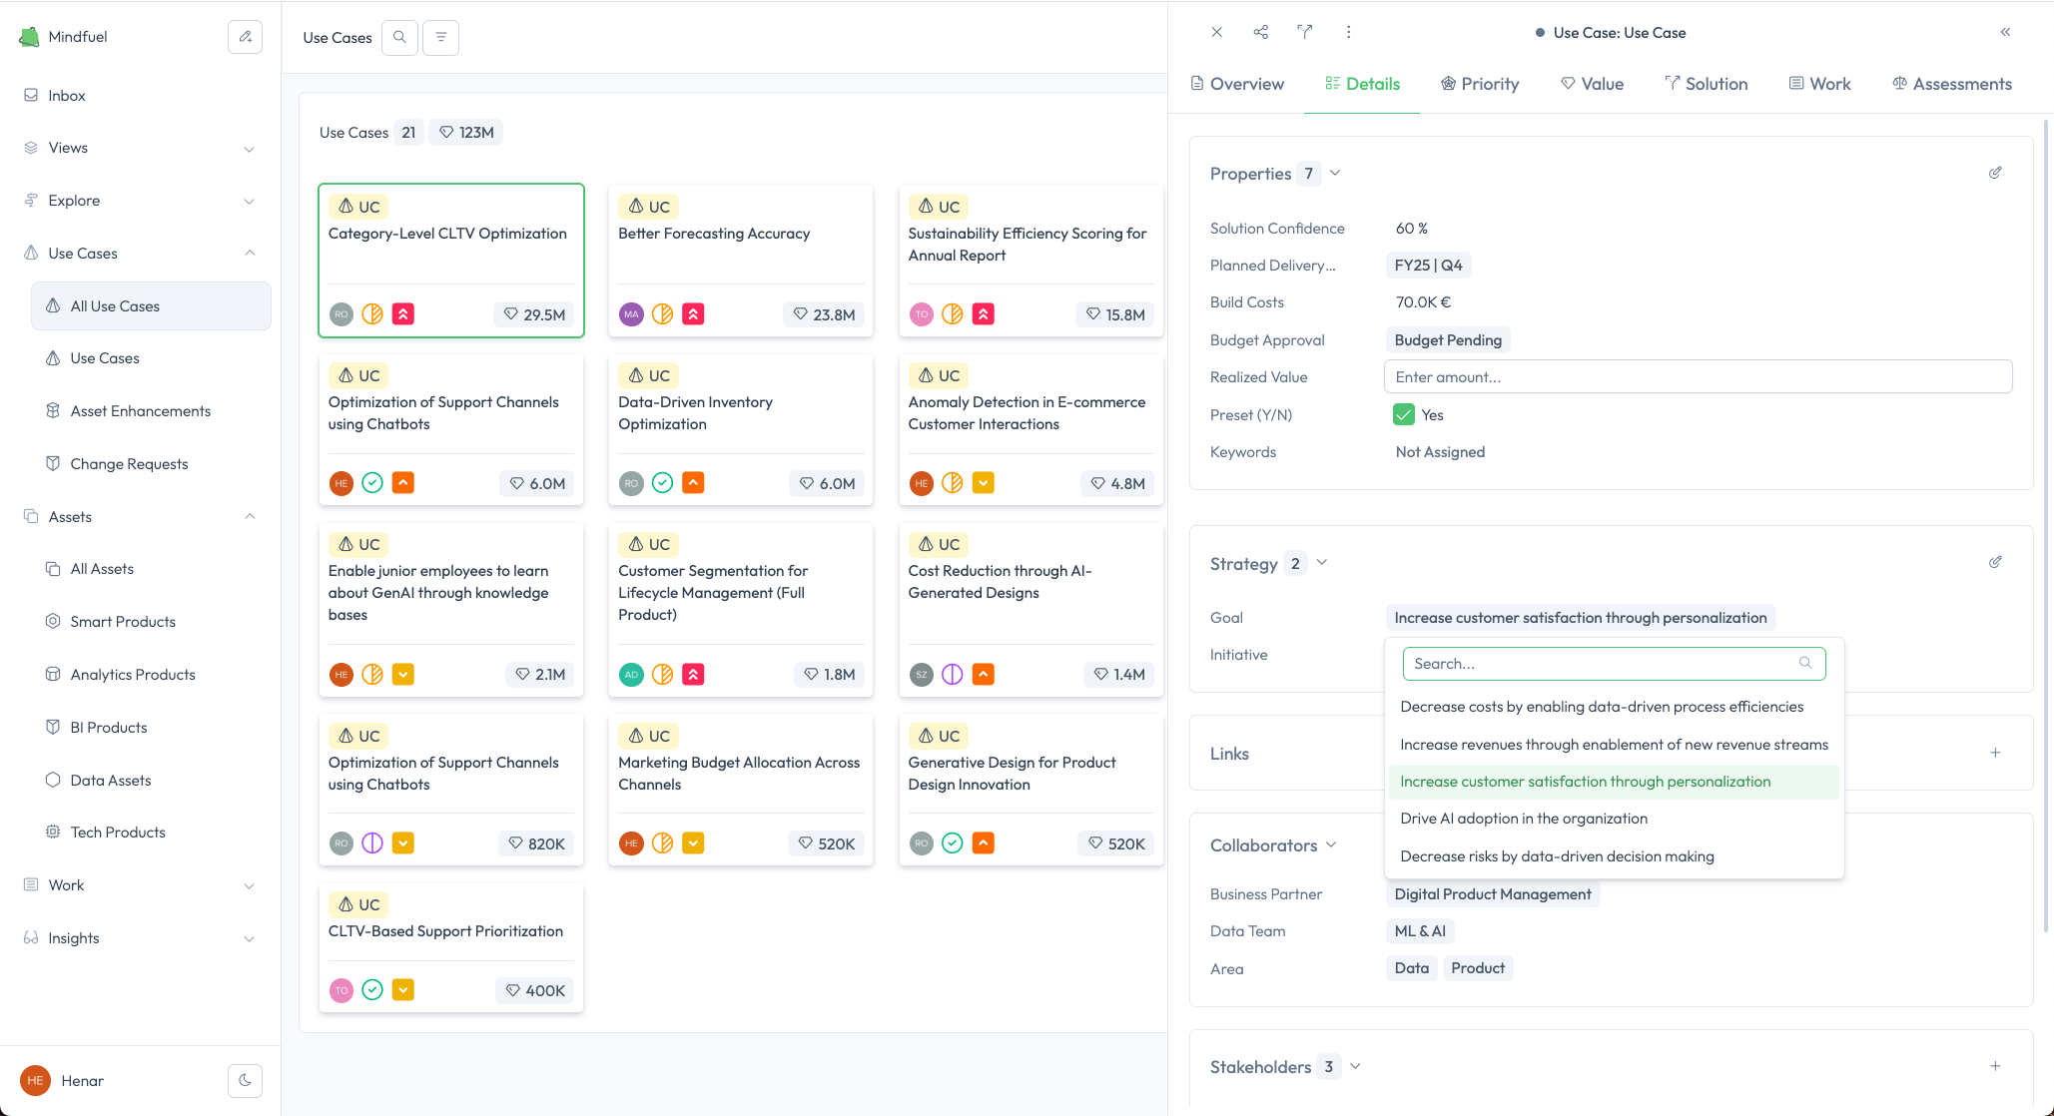2054x1116 pixels.
Task: Toggle dark mode beside Henar profile
Action: [245, 1080]
